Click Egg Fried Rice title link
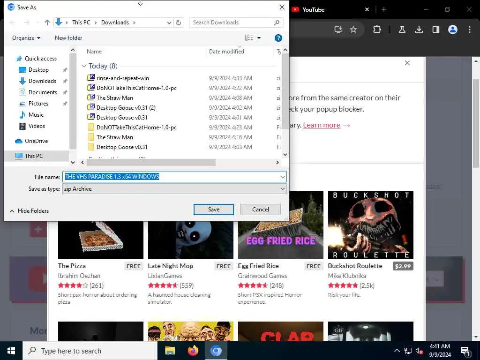The image size is (480, 360). [x=258, y=266]
